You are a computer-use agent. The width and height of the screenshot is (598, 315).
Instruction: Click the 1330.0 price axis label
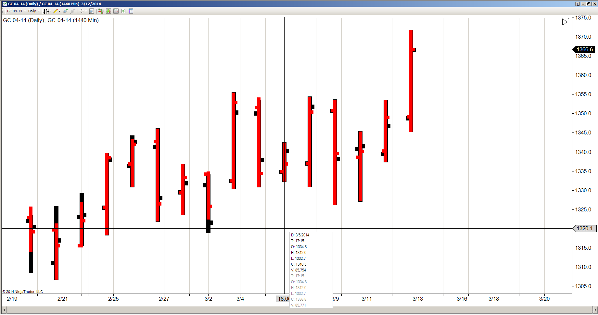click(x=583, y=190)
